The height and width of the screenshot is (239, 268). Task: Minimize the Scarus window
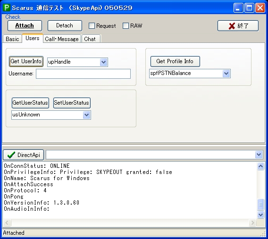238,8
